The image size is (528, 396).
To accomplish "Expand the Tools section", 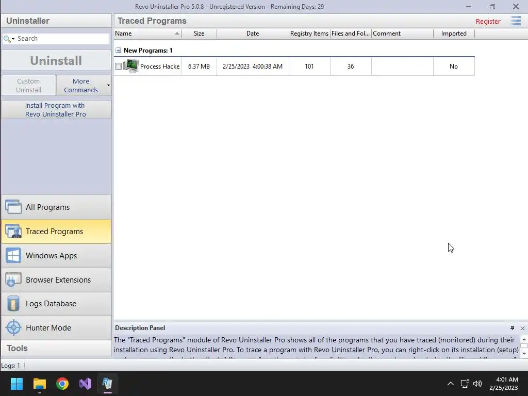I will [56, 348].
